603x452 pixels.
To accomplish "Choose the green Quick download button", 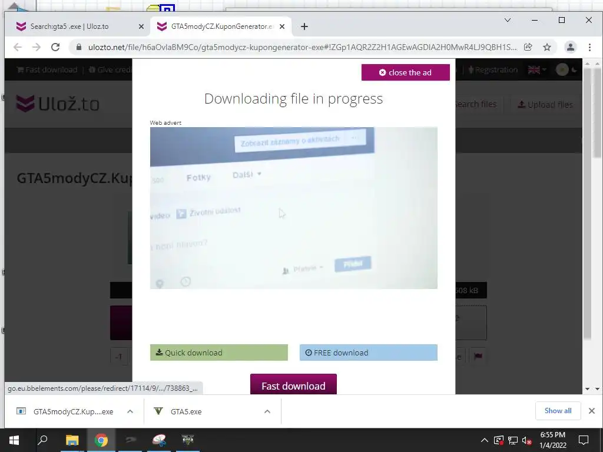I will (x=219, y=353).
